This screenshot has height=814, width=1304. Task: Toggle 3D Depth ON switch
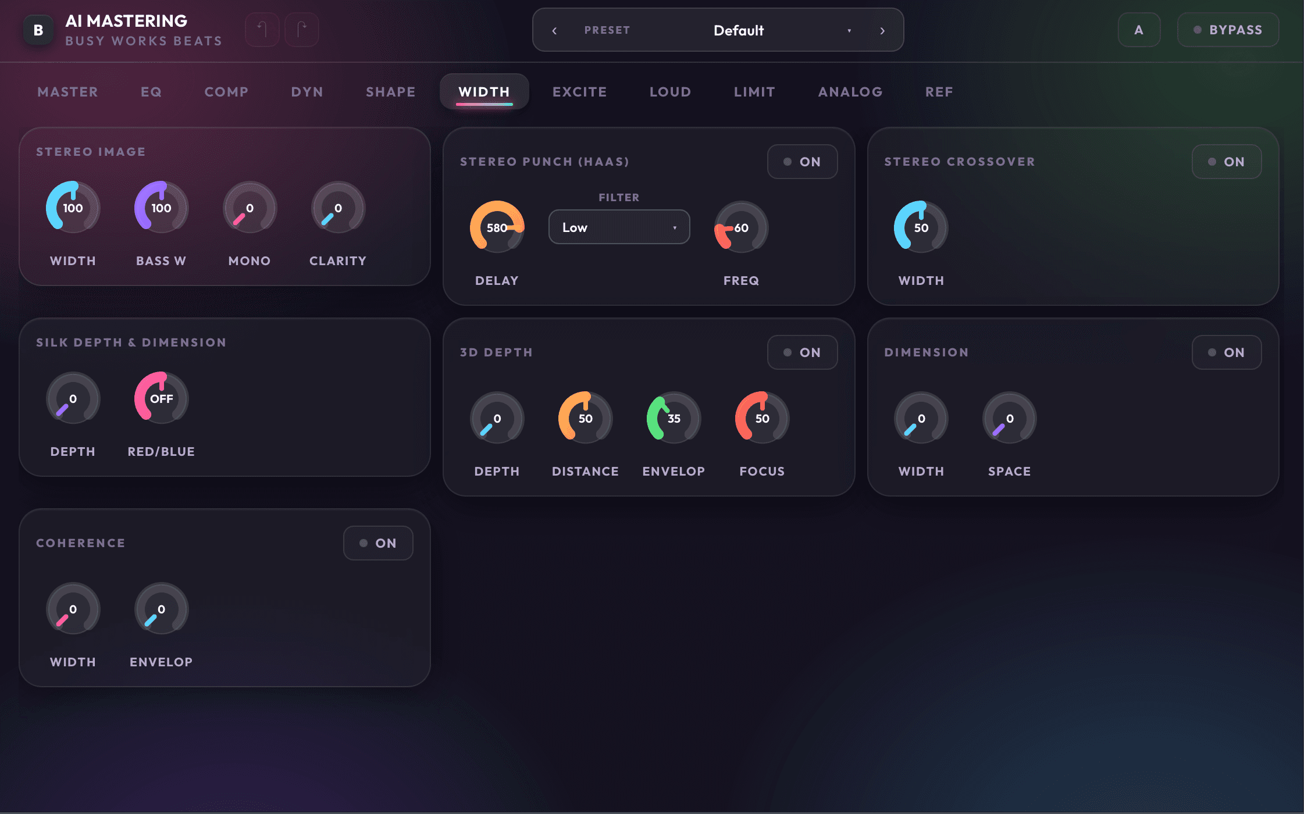(x=802, y=352)
